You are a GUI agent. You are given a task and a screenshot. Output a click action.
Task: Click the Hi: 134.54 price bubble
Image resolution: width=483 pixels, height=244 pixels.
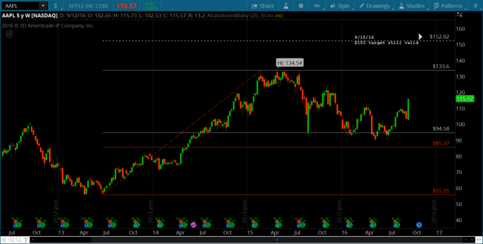coord(290,63)
